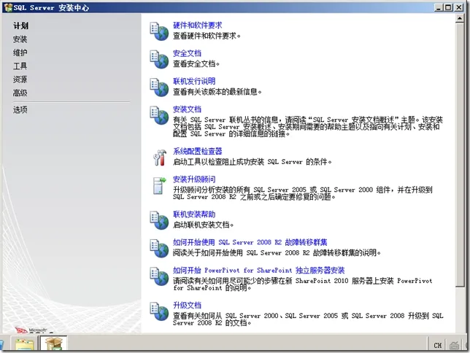Click the icon next to 联机发行说明
The image size is (470, 353).
pos(159,88)
